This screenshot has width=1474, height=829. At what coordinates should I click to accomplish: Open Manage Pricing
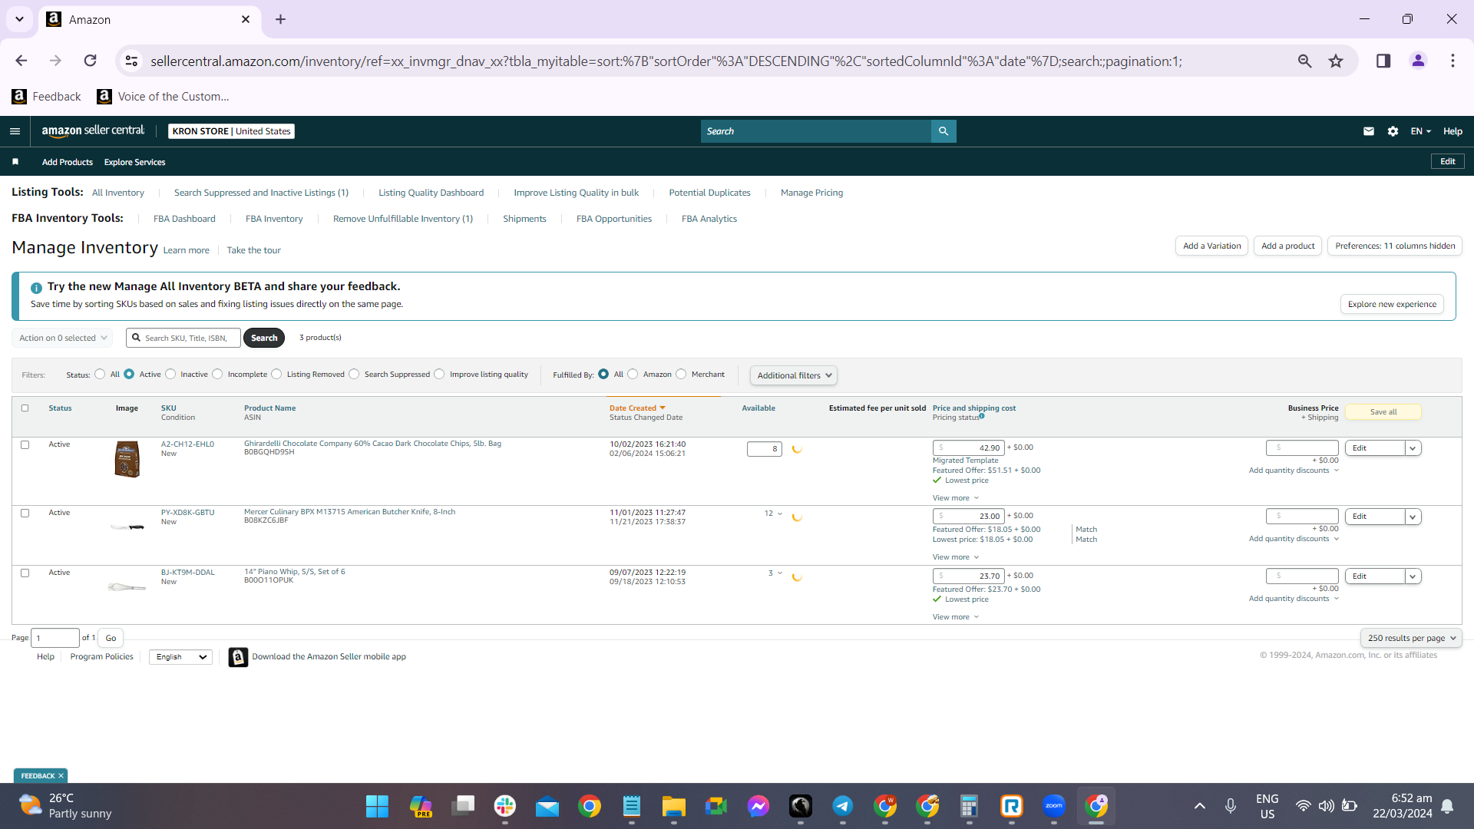[x=811, y=193]
